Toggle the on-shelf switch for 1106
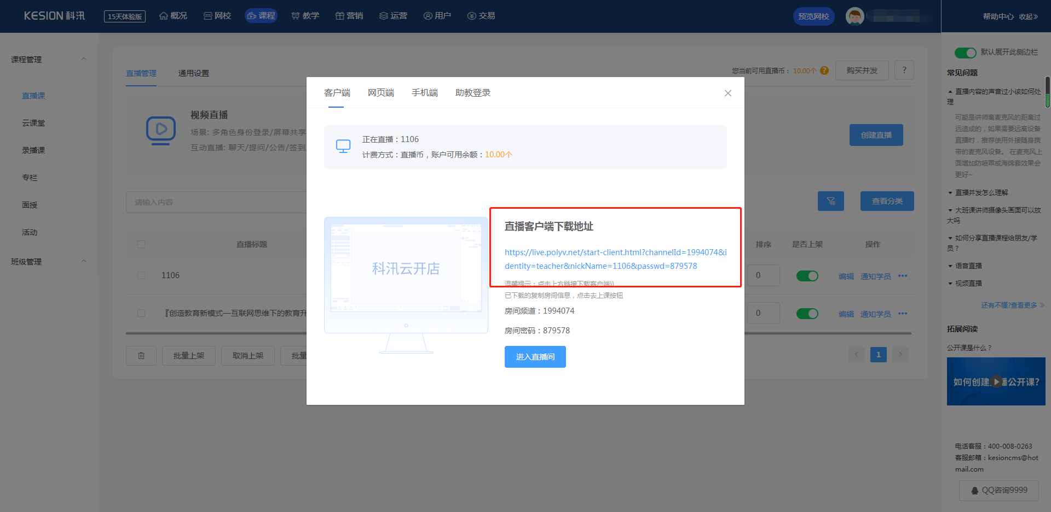 tap(807, 276)
